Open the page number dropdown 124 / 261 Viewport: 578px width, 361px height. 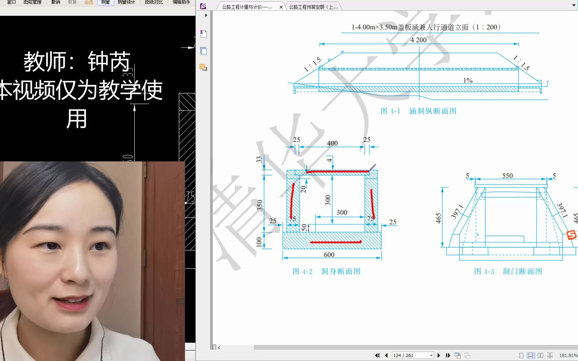[x=431, y=355]
